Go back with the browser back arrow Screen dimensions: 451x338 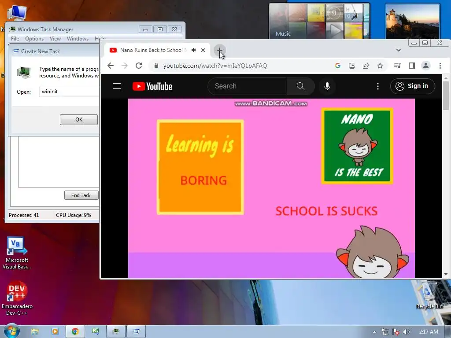coord(111,66)
